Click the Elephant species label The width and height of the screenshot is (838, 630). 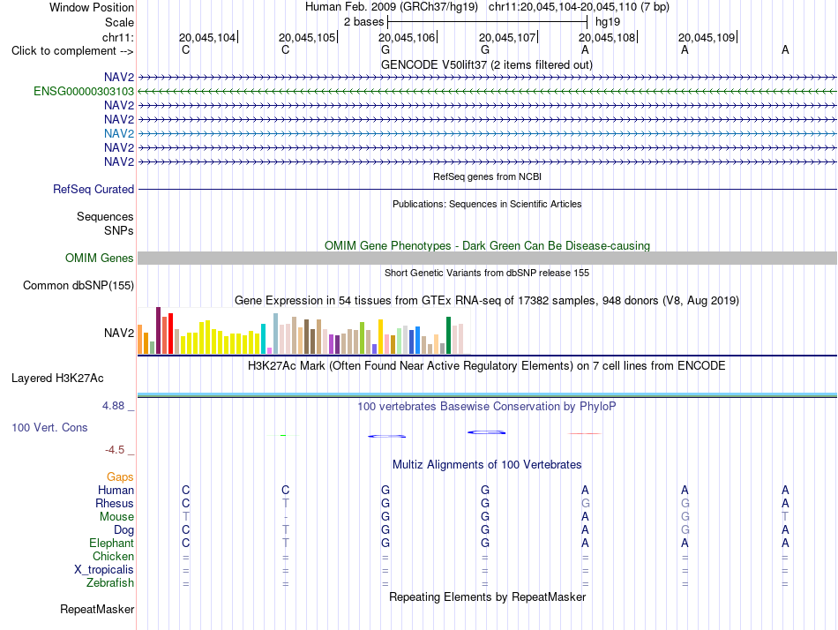[x=112, y=544]
